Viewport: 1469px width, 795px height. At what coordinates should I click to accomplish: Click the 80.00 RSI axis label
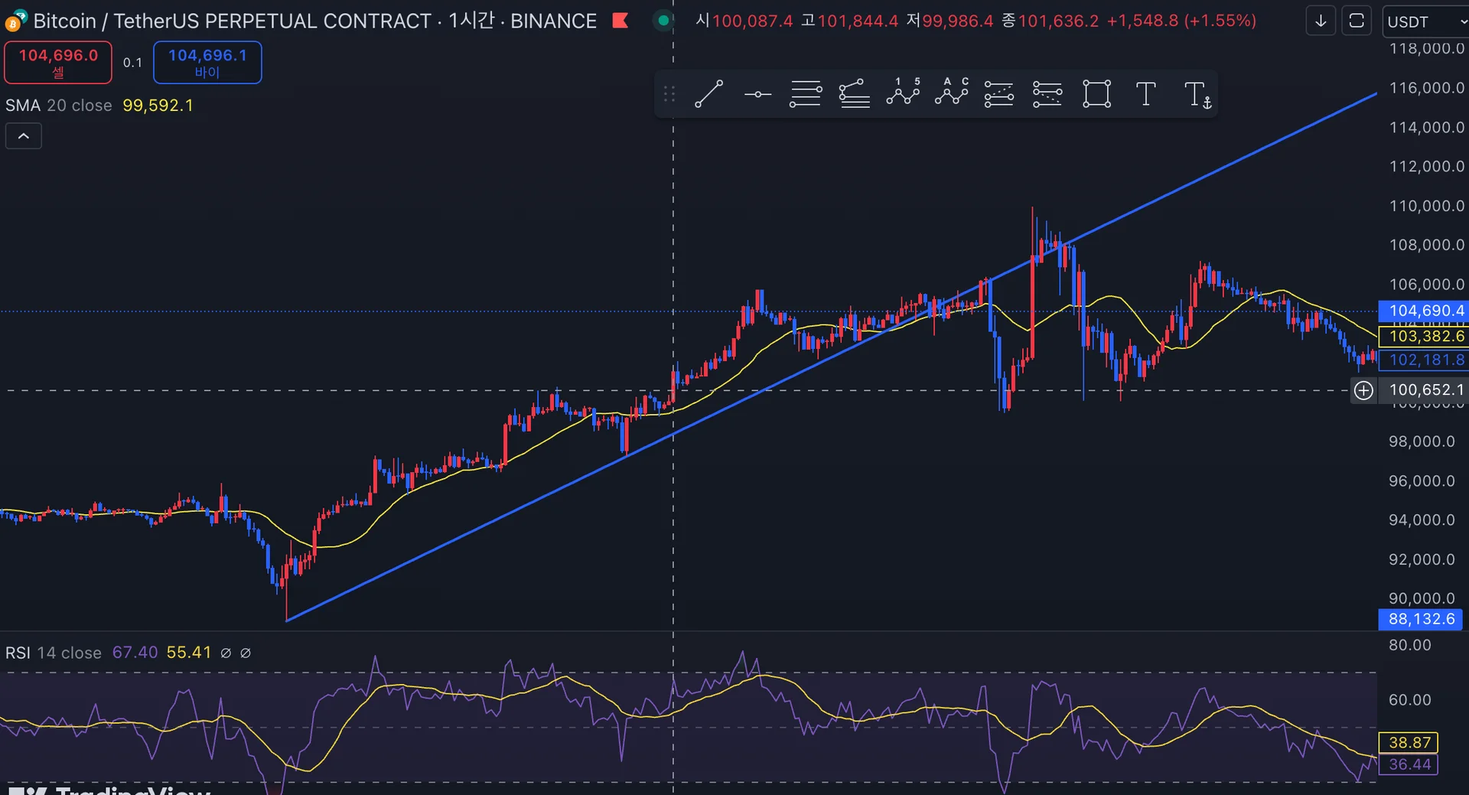[1410, 645]
